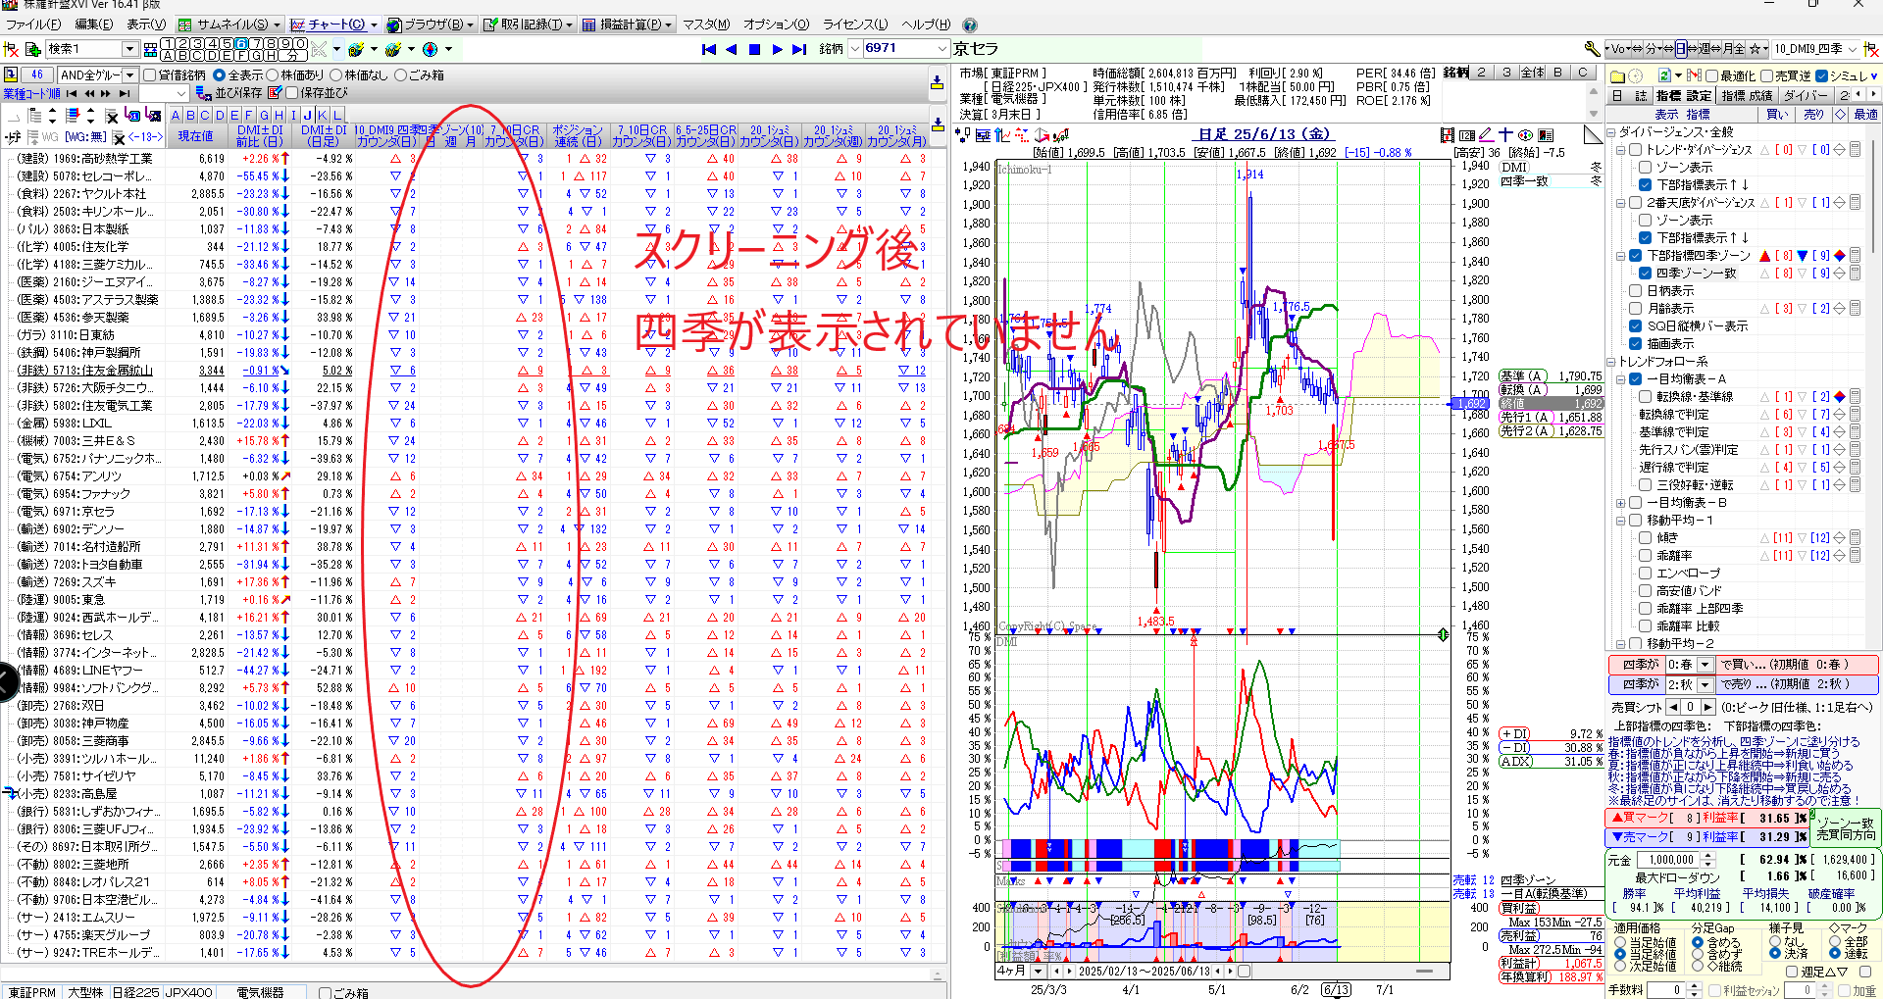
Task: Go to next stock with right arrow
Action: pos(777,49)
